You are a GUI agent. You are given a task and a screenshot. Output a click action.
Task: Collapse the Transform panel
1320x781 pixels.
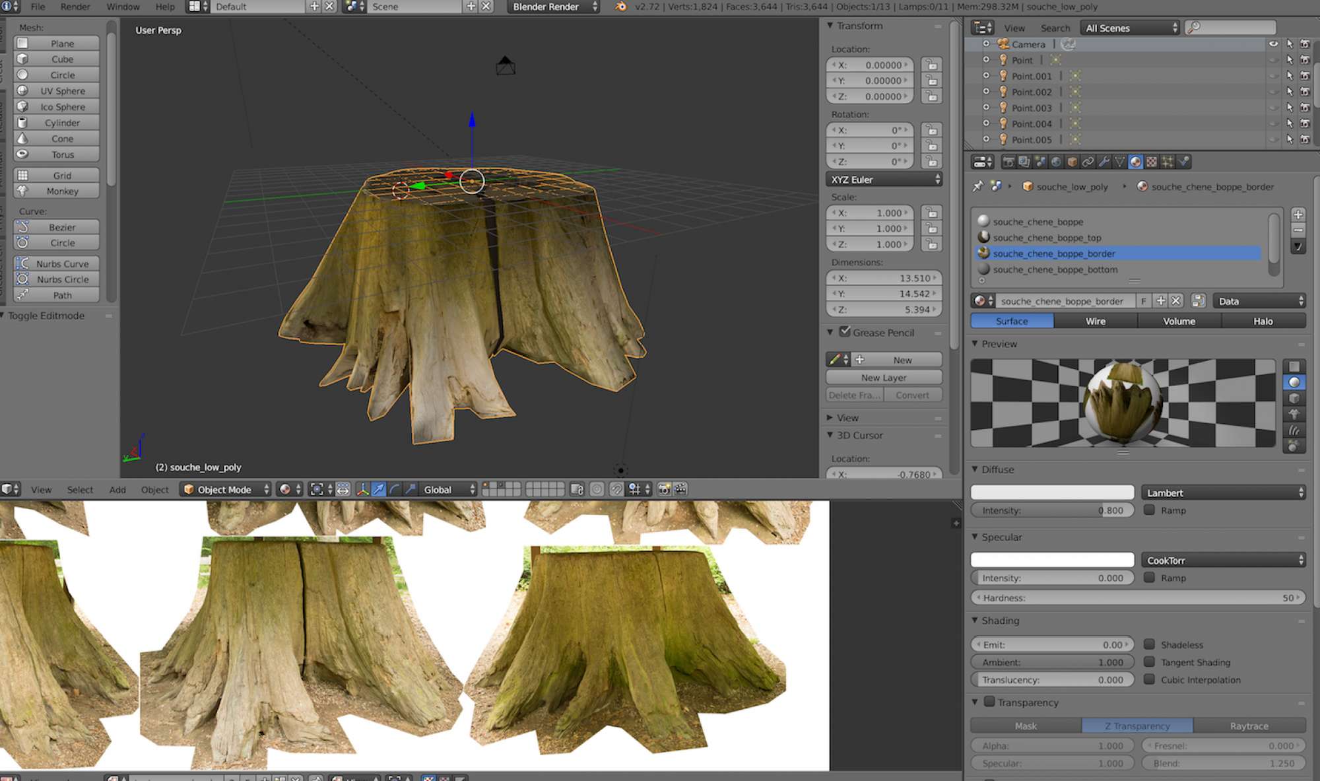(831, 26)
